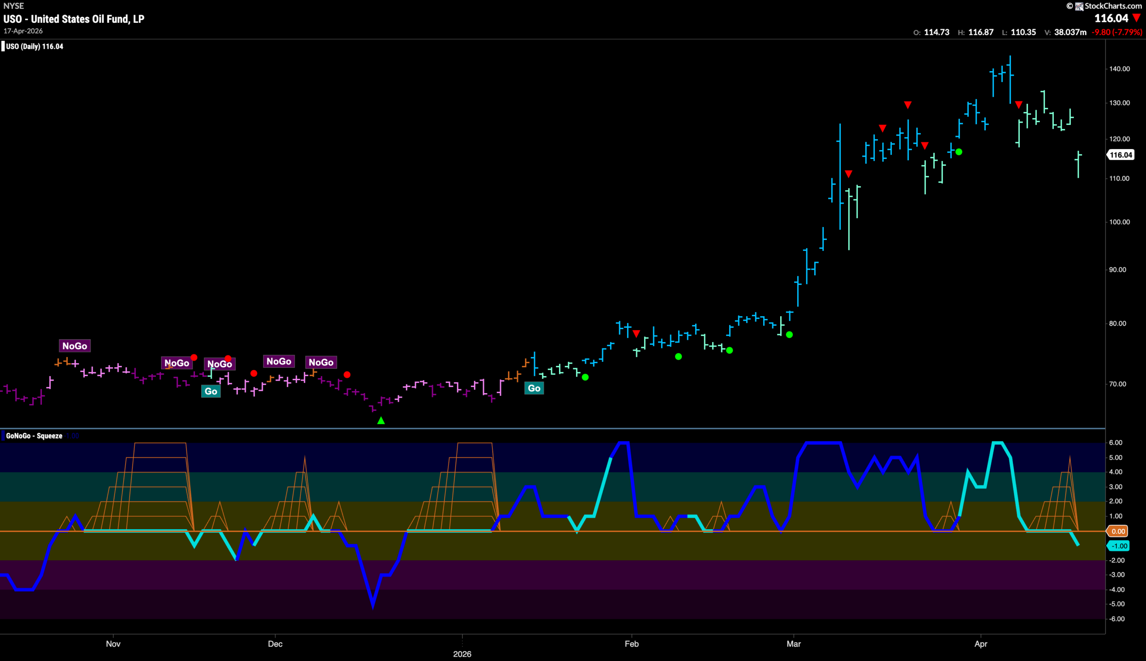Click the Go label in November

click(x=211, y=391)
